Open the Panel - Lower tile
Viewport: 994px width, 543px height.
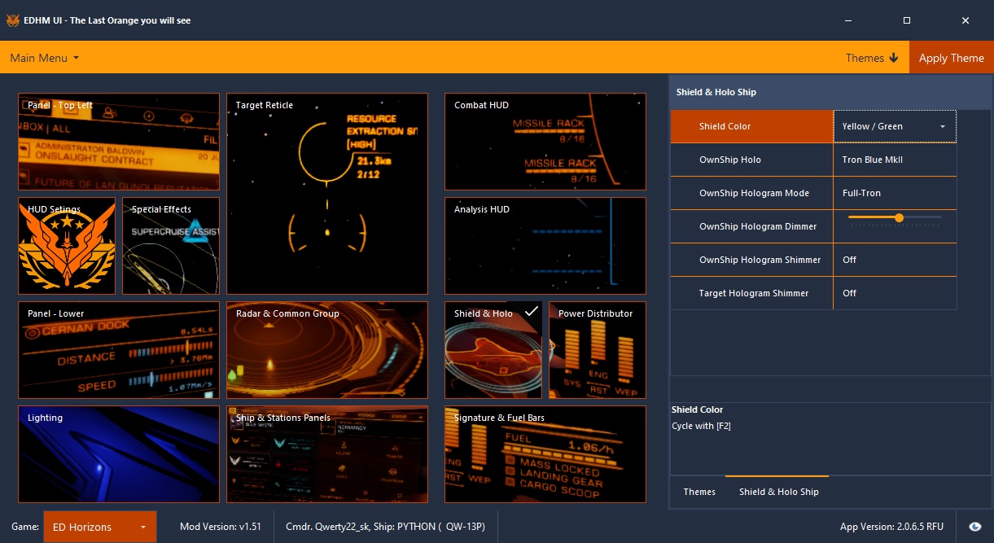(119, 350)
